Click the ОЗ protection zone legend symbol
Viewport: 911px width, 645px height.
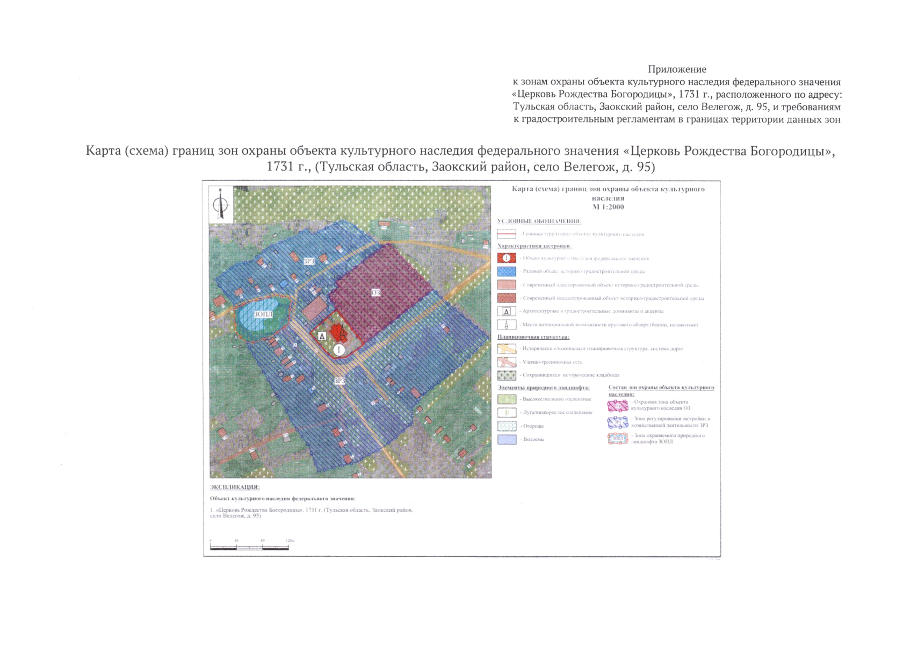[x=618, y=405]
